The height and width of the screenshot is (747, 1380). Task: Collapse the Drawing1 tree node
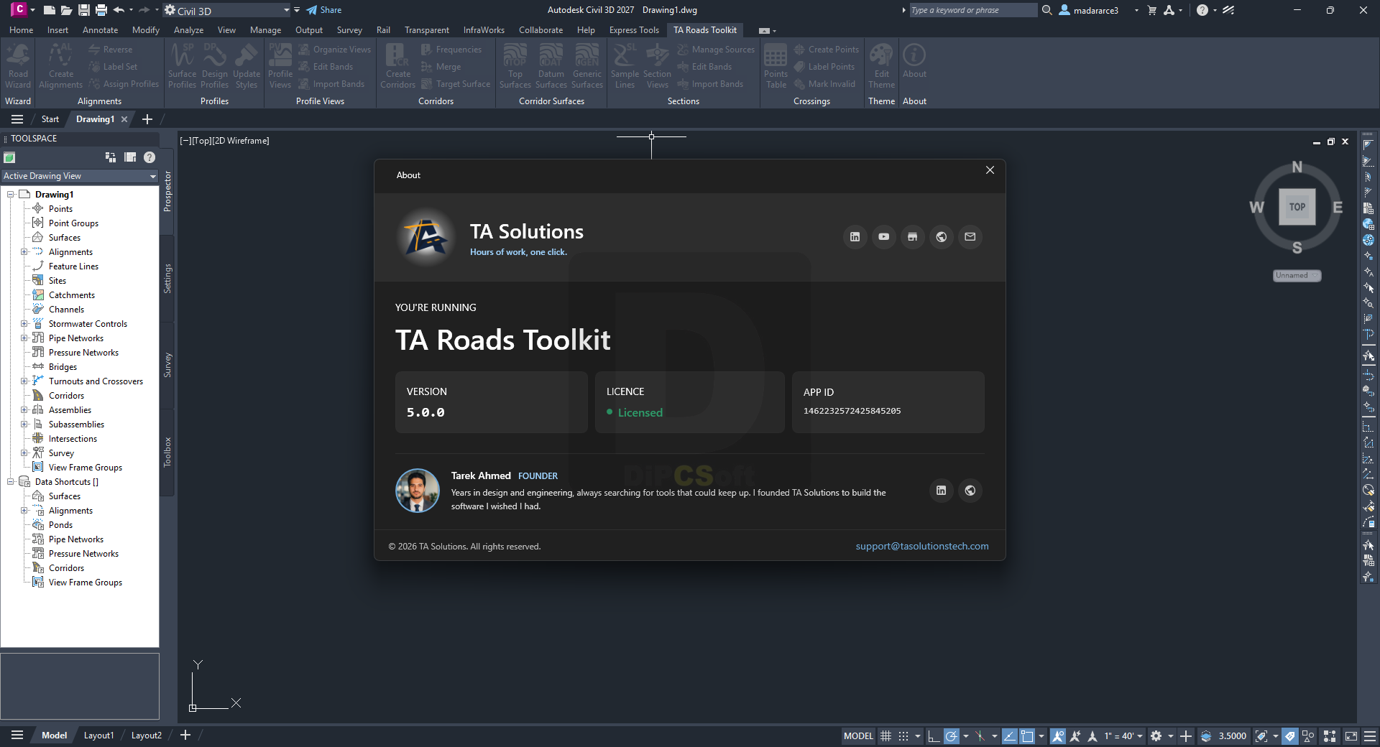pyautogui.click(x=11, y=195)
